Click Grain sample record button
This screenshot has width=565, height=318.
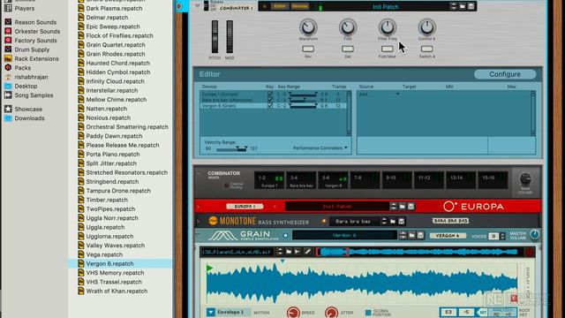click(529, 253)
